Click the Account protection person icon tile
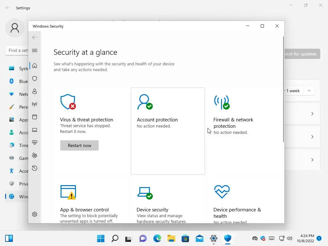 pos(145,102)
